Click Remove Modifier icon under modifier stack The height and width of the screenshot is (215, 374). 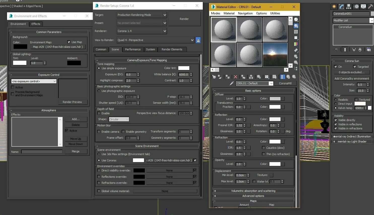pyautogui.click(x=360, y=50)
